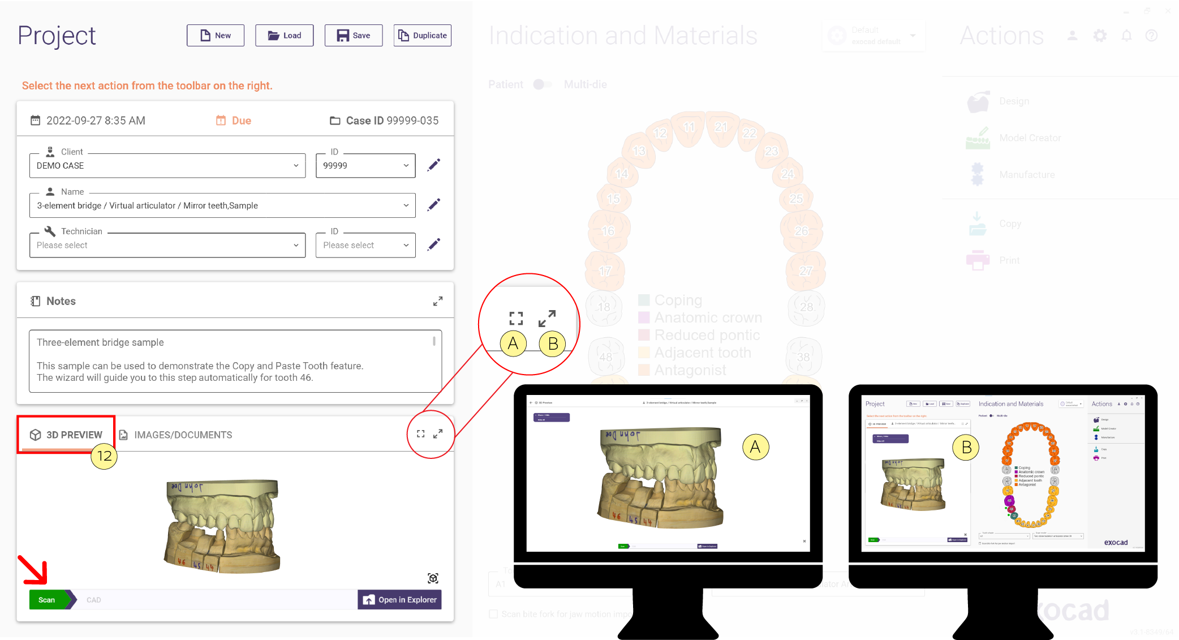Open settings gear icon
1179x640 pixels.
tap(1100, 36)
